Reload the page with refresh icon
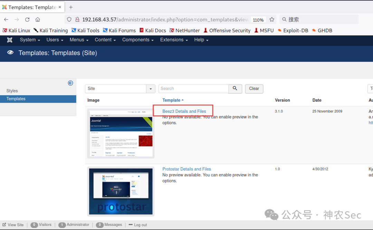373x230 pixels. tap(27, 20)
